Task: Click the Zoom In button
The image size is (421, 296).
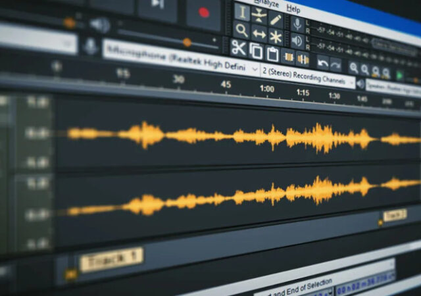Action: click(x=354, y=68)
